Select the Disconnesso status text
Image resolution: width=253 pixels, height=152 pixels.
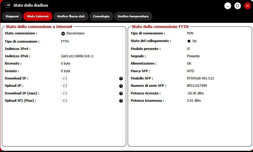[x=75, y=33]
